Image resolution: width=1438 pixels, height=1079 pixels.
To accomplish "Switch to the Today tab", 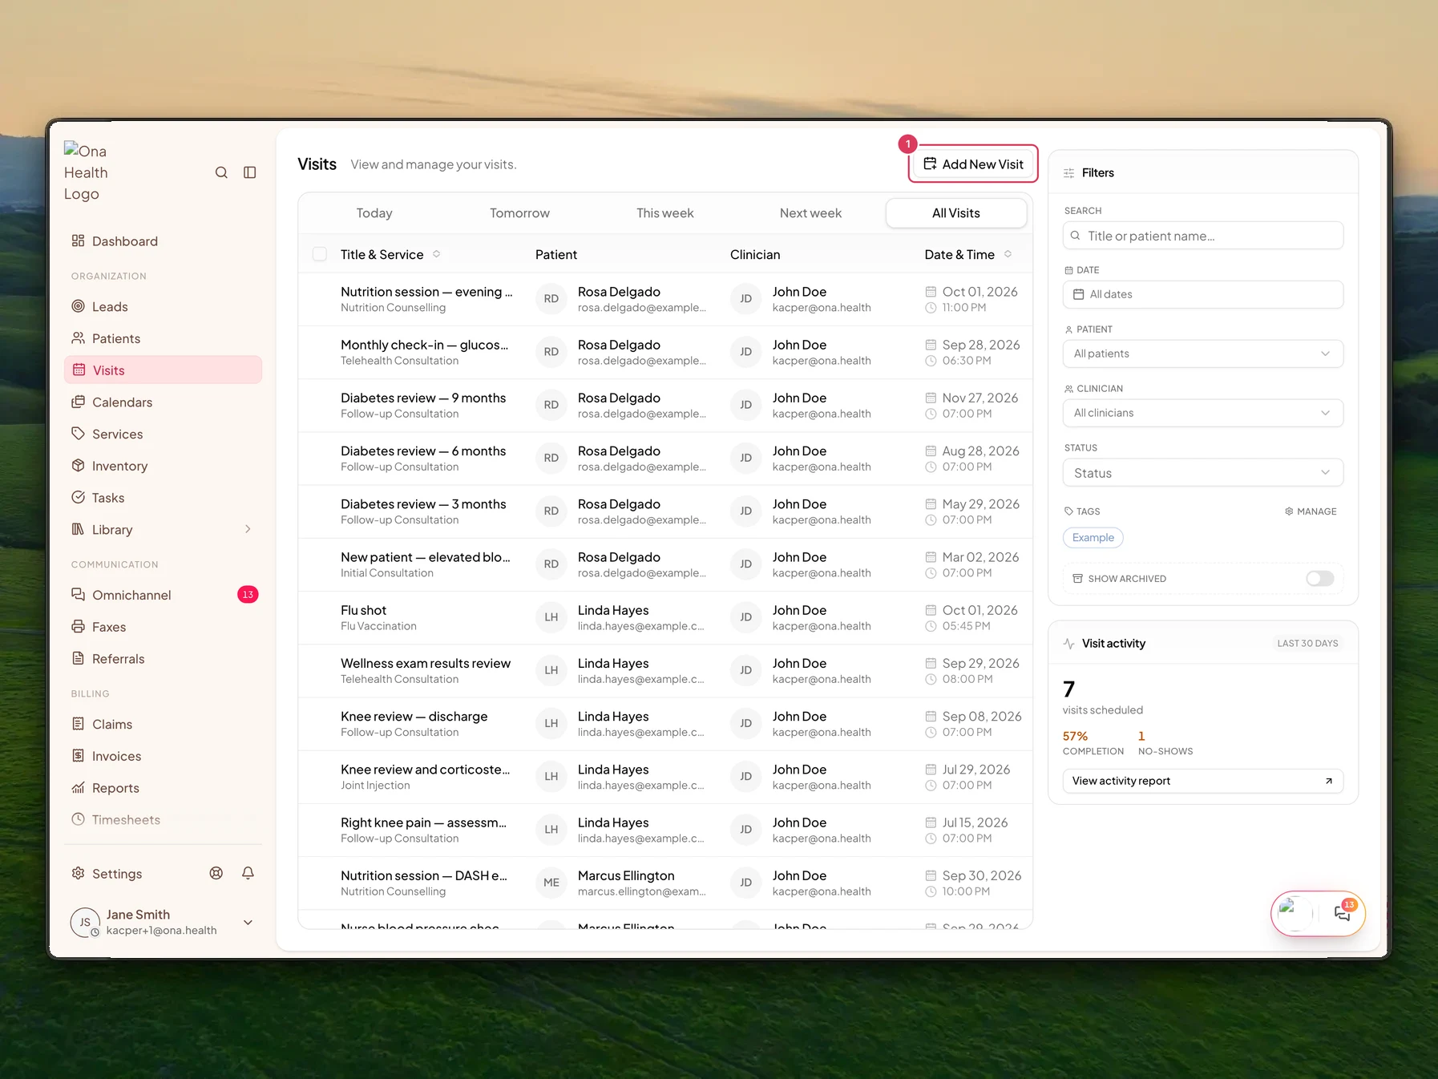I will (374, 213).
